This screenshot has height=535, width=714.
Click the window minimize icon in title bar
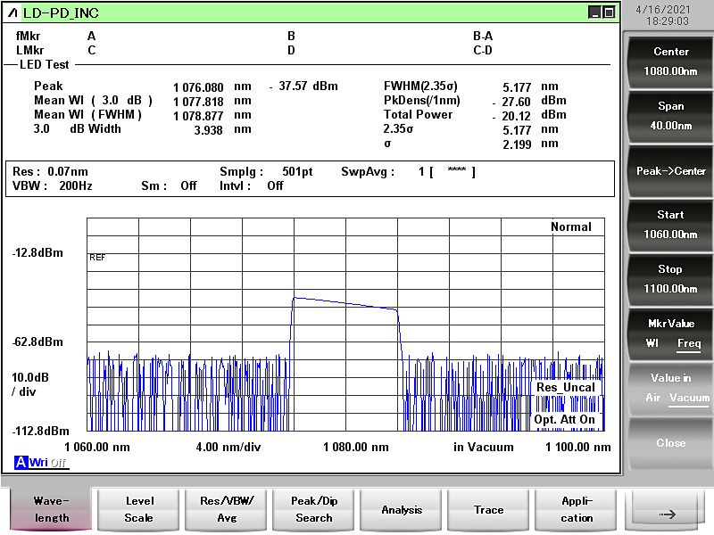[x=594, y=12]
